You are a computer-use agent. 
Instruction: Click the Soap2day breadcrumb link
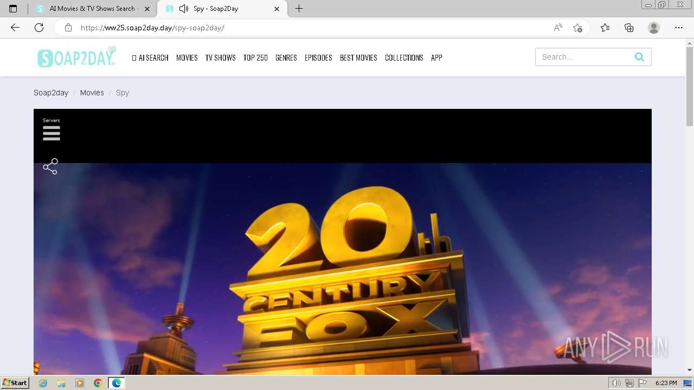pyautogui.click(x=51, y=93)
